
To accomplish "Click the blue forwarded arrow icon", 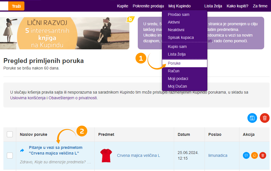I will coord(22,151).
